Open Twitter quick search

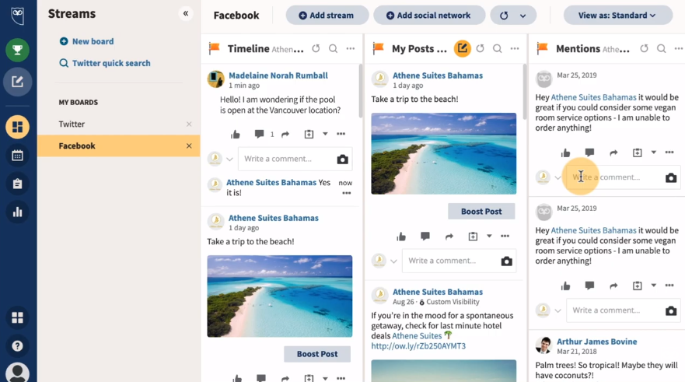click(x=105, y=63)
